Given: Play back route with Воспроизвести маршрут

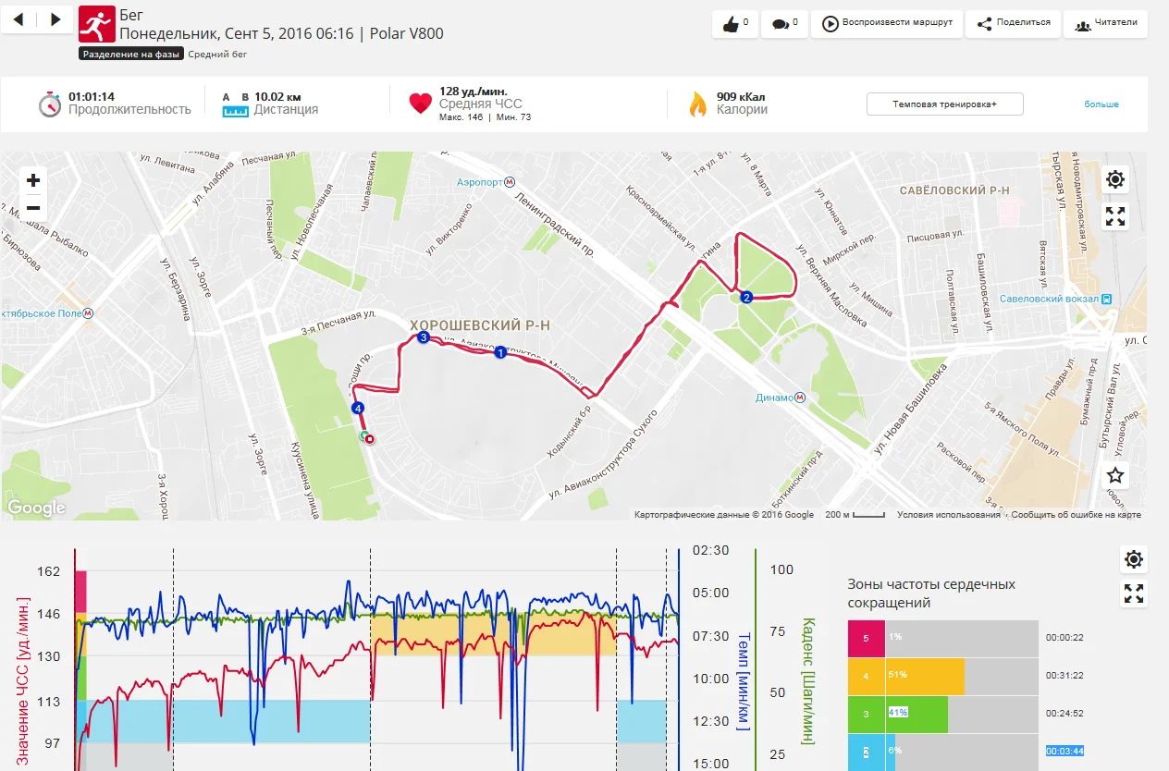Looking at the screenshot, I should pyautogui.click(x=886, y=24).
